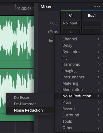This screenshot has width=103, height=133.
Task: Expand the chevron beside Modulation
Action: click(x=98, y=90)
